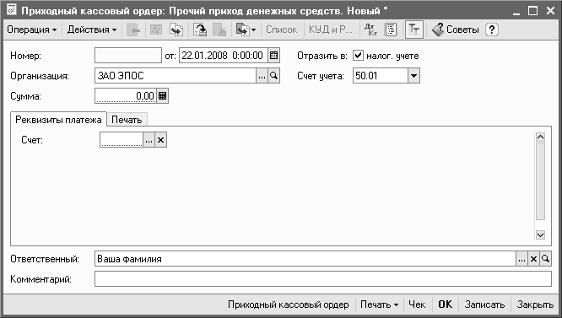The height and width of the screenshot is (318, 562).
Task: Click the post document toolbar icon
Action: pyautogui.click(x=200, y=30)
